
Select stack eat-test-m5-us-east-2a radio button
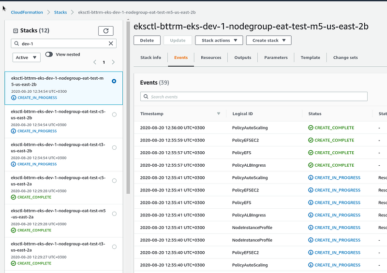(114, 214)
